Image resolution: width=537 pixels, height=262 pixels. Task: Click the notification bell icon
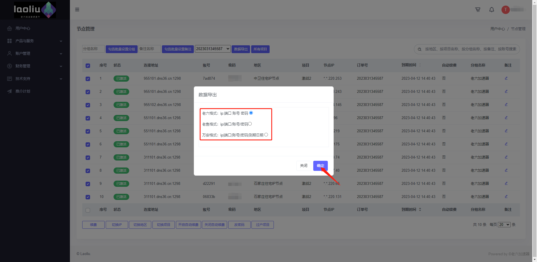(491, 10)
